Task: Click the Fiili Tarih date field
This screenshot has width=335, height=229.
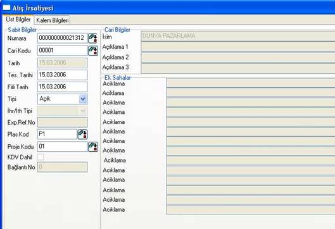Action: (63, 87)
